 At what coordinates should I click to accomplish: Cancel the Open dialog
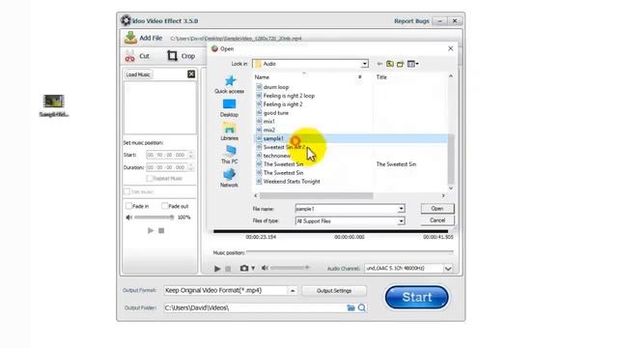point(437,220)
